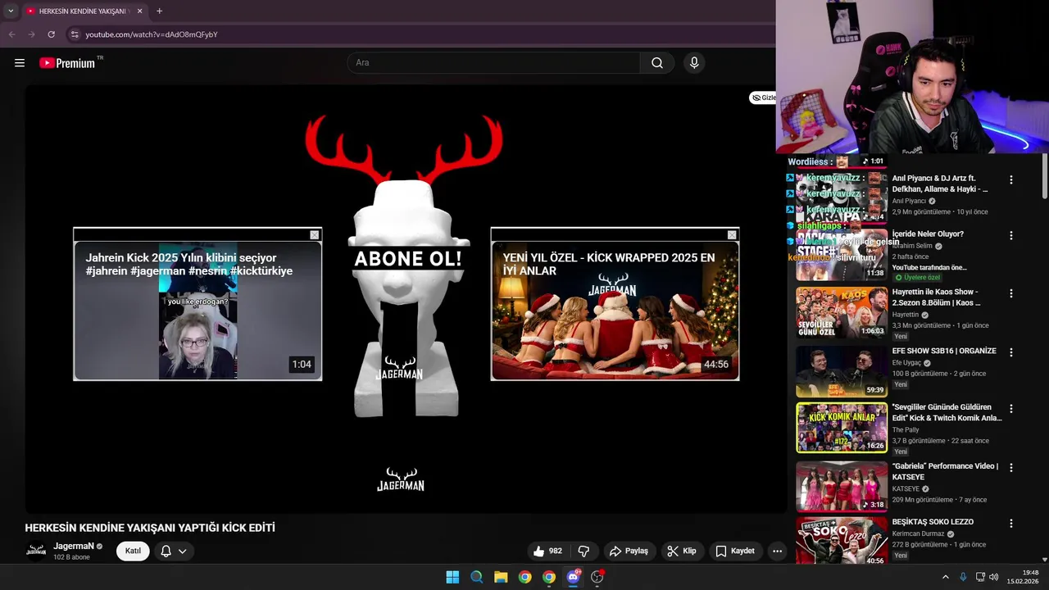Dismiss the Jahrein Kick 2025 end card
1049x590 pixels.
coord(315,235)
